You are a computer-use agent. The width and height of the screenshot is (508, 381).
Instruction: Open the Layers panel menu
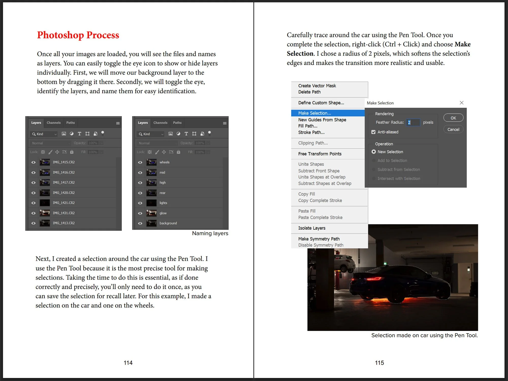coord(118,123)
